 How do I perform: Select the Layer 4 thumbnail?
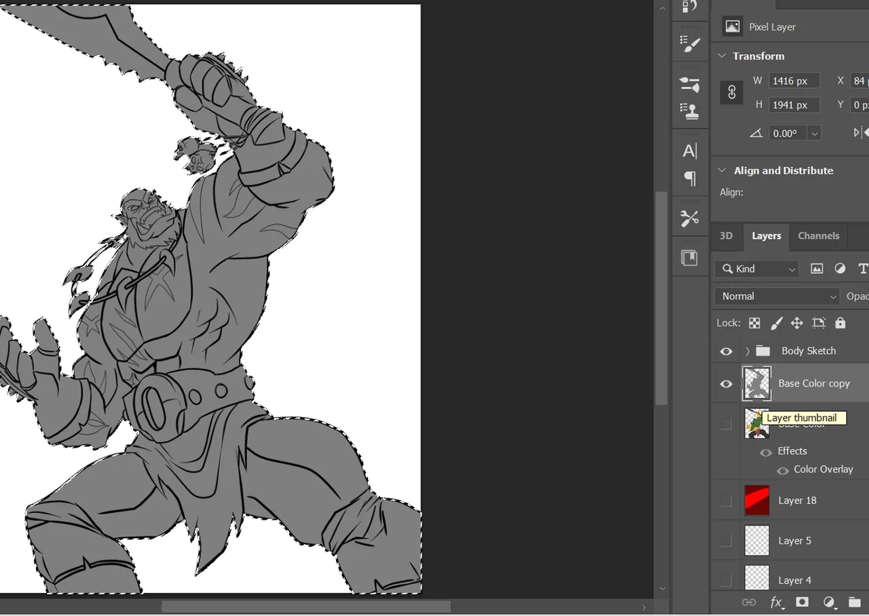tap(757, 577)
